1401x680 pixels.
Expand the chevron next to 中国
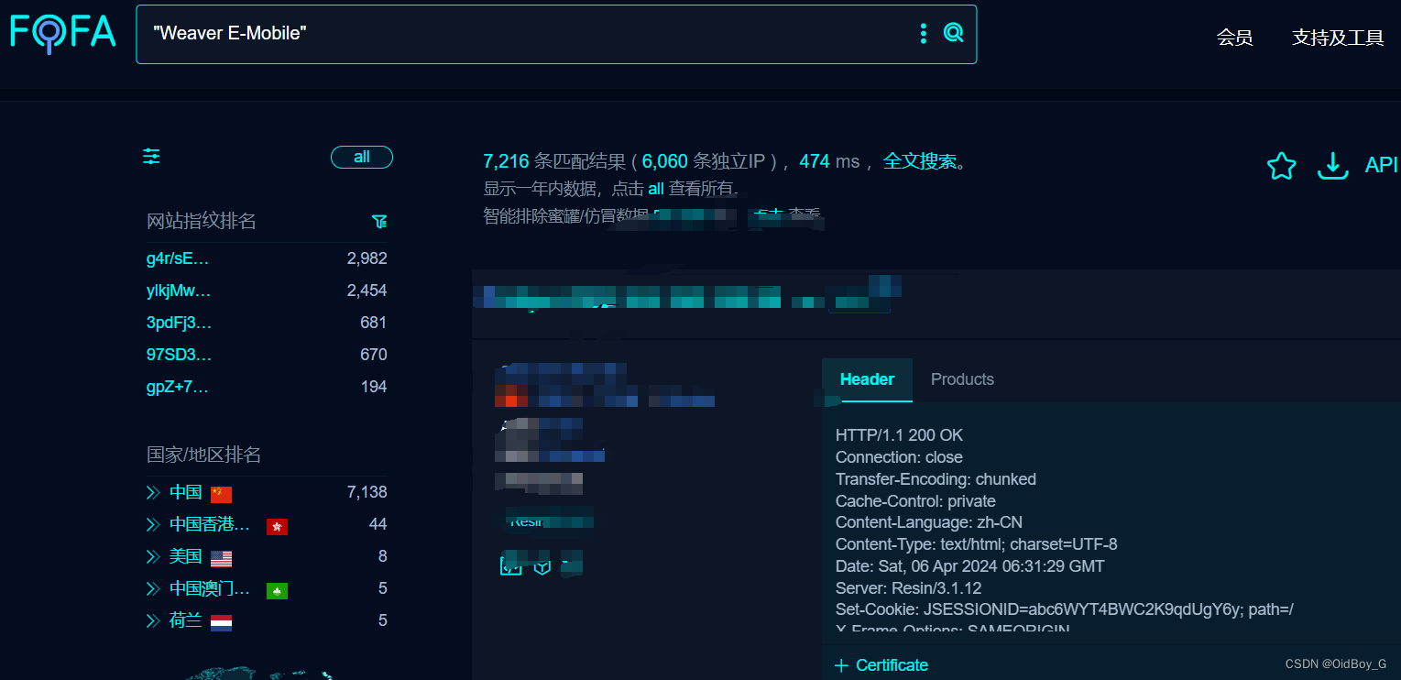[x=151, y=492]
